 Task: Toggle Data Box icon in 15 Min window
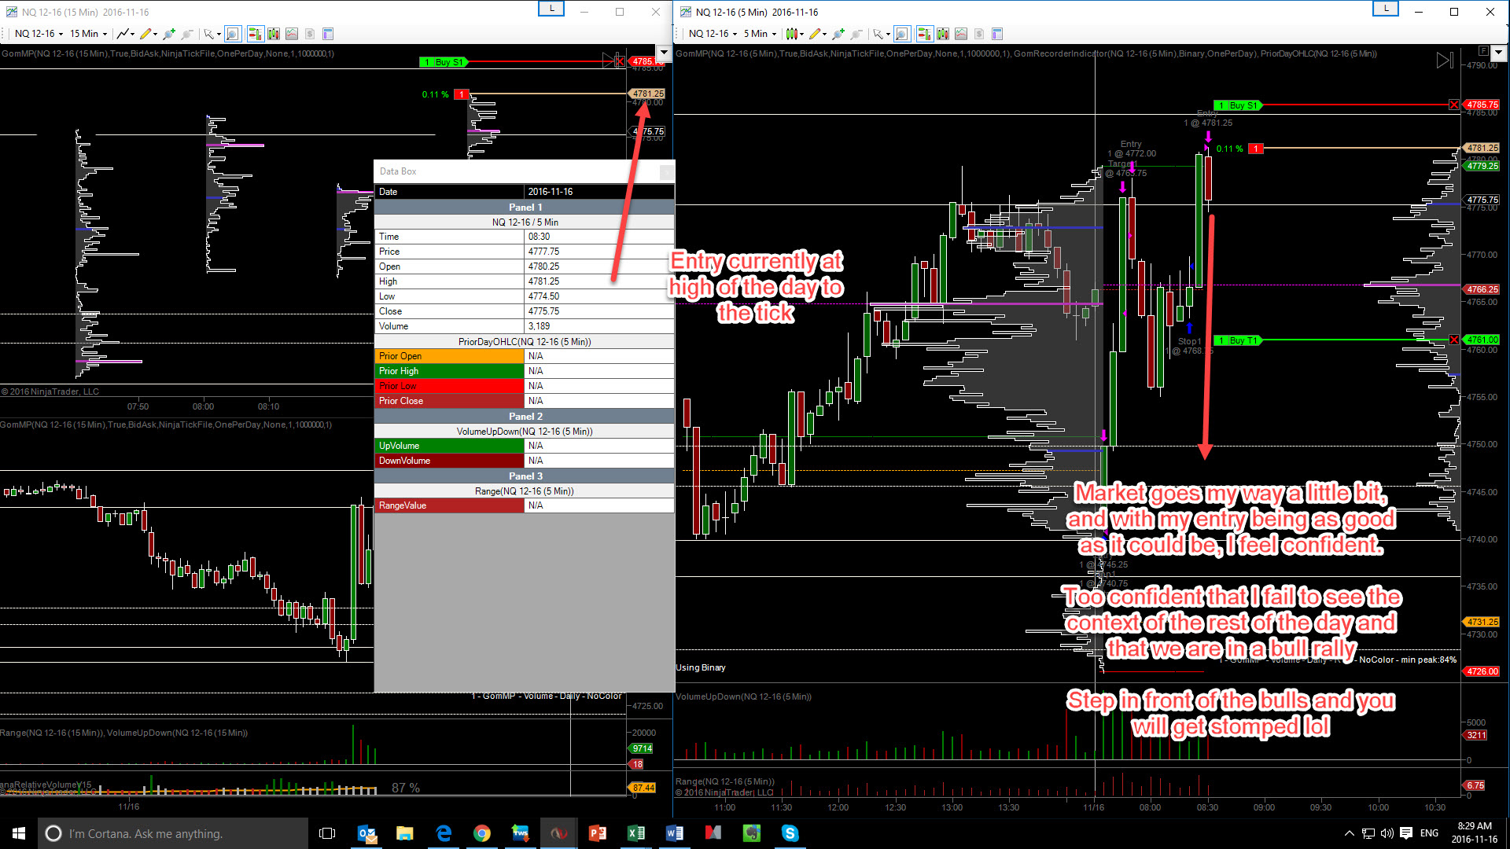[233, 34]
